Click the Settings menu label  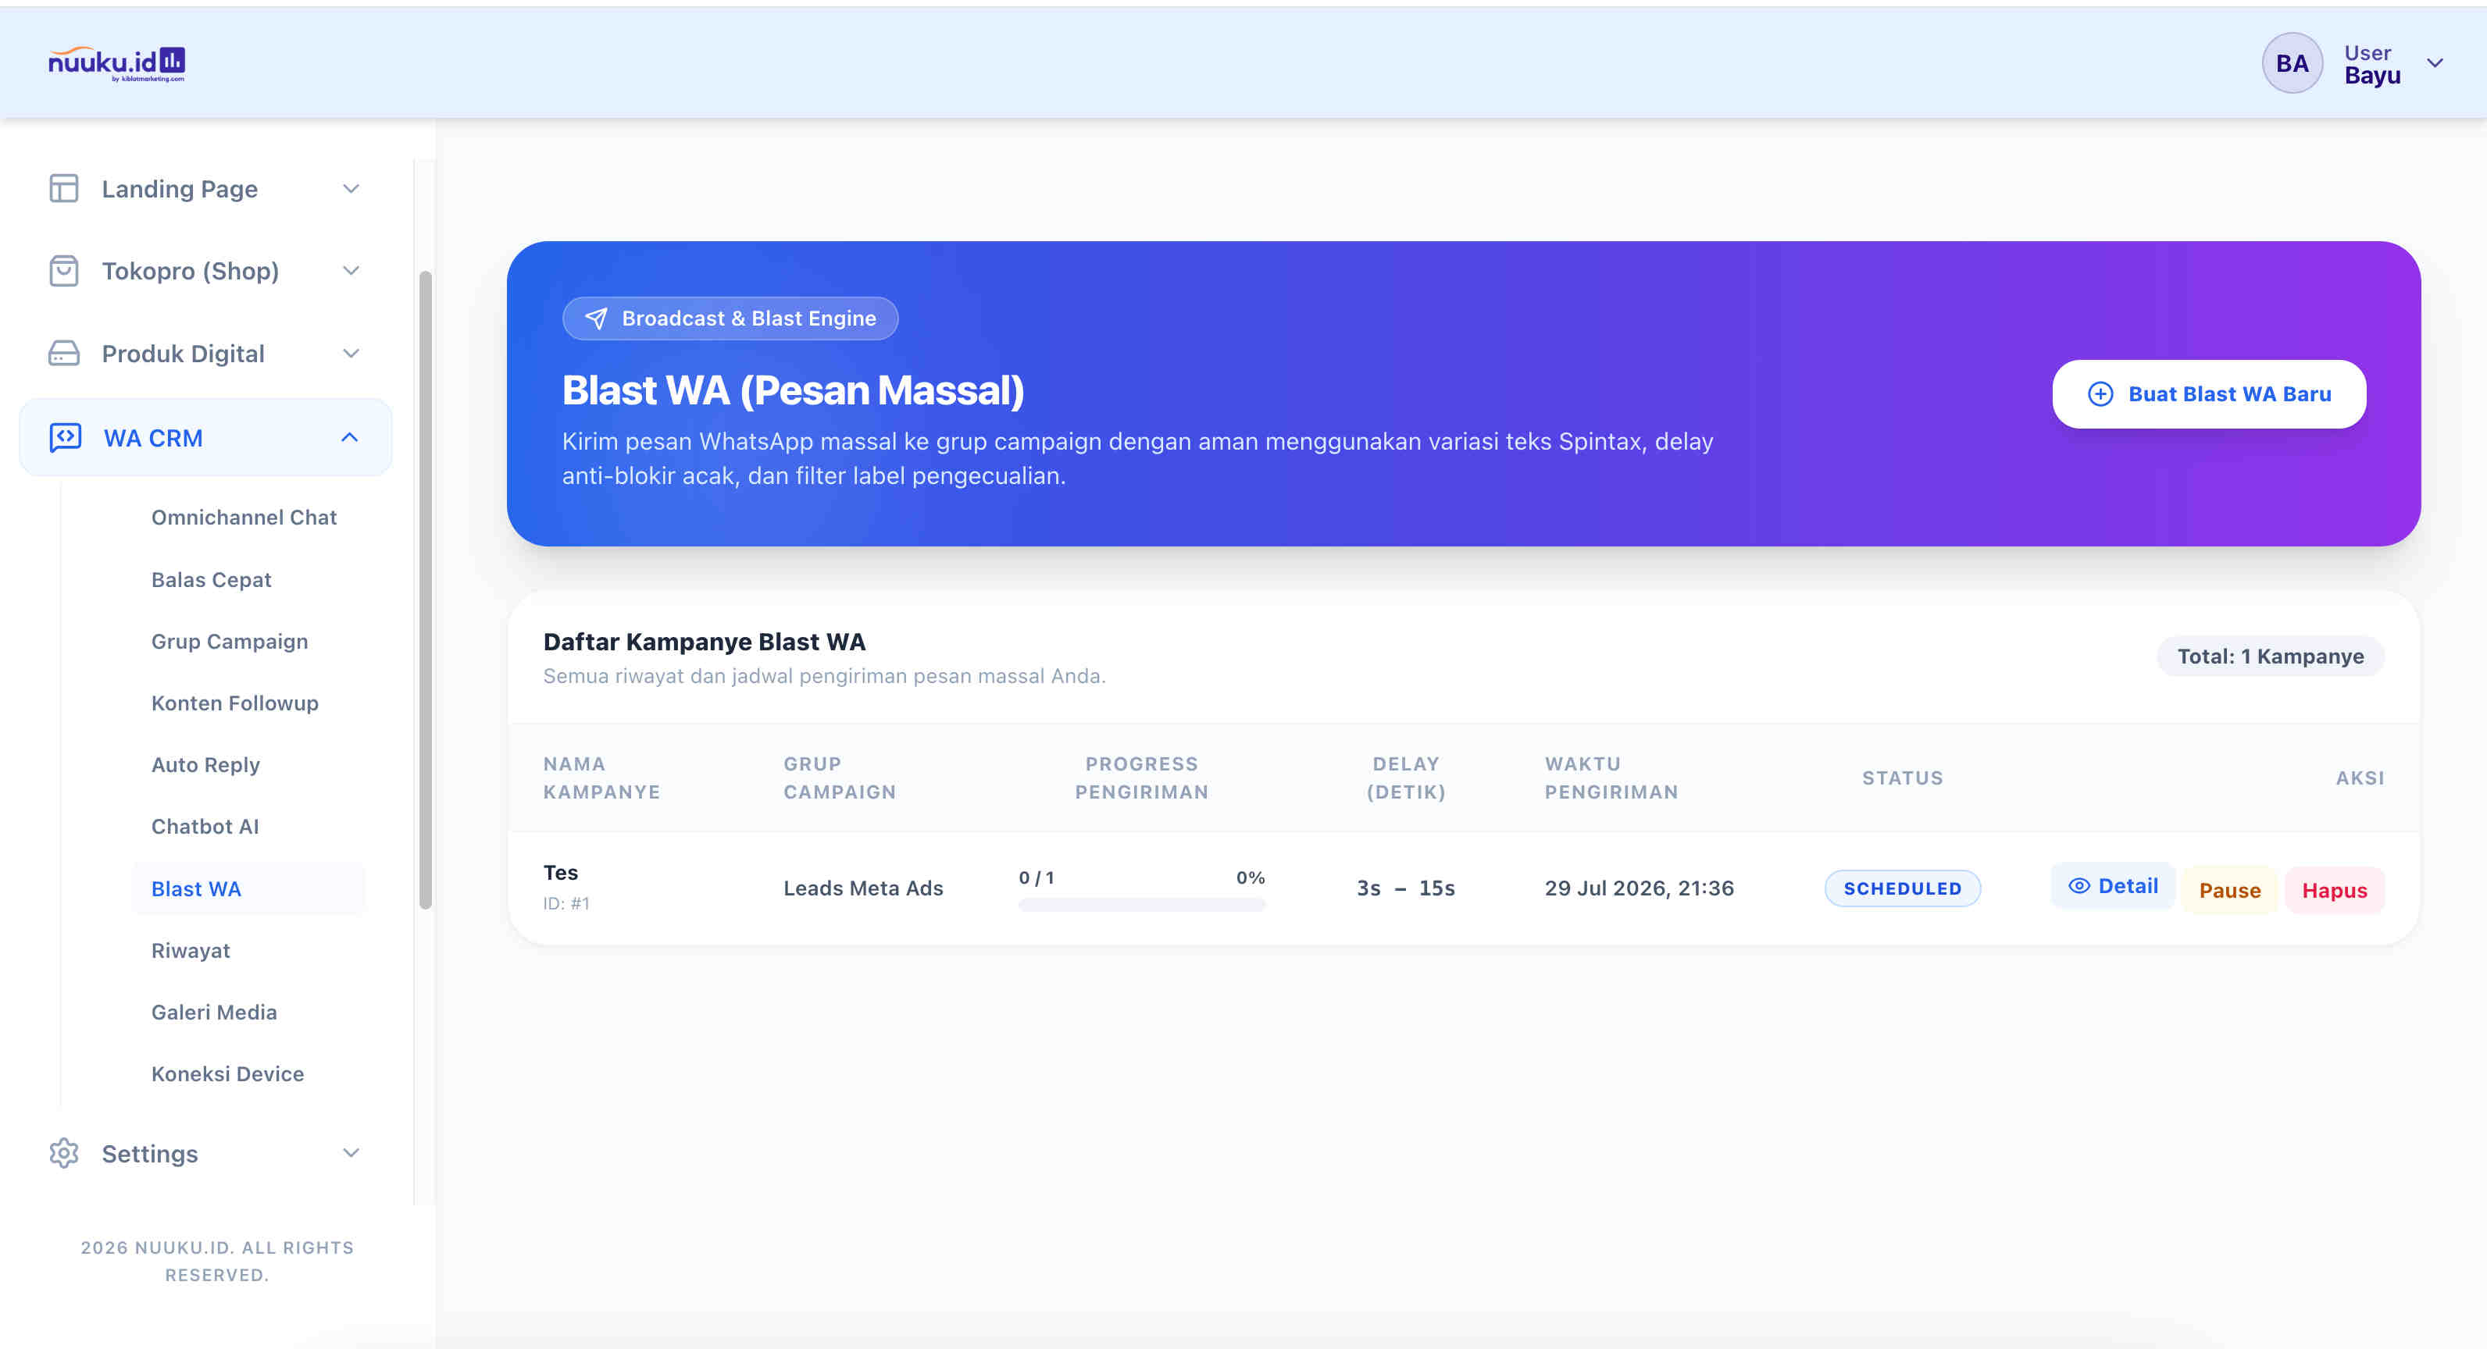pos(150,1154)
